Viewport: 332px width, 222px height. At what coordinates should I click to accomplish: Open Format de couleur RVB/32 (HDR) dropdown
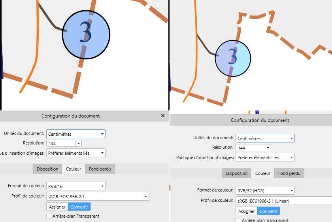(x=265, y=190)
